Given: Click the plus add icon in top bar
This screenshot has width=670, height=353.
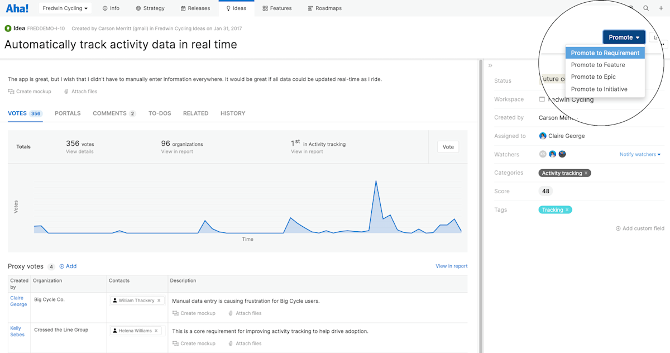Looking at the screenshot, I should click(x=661, y=8).
